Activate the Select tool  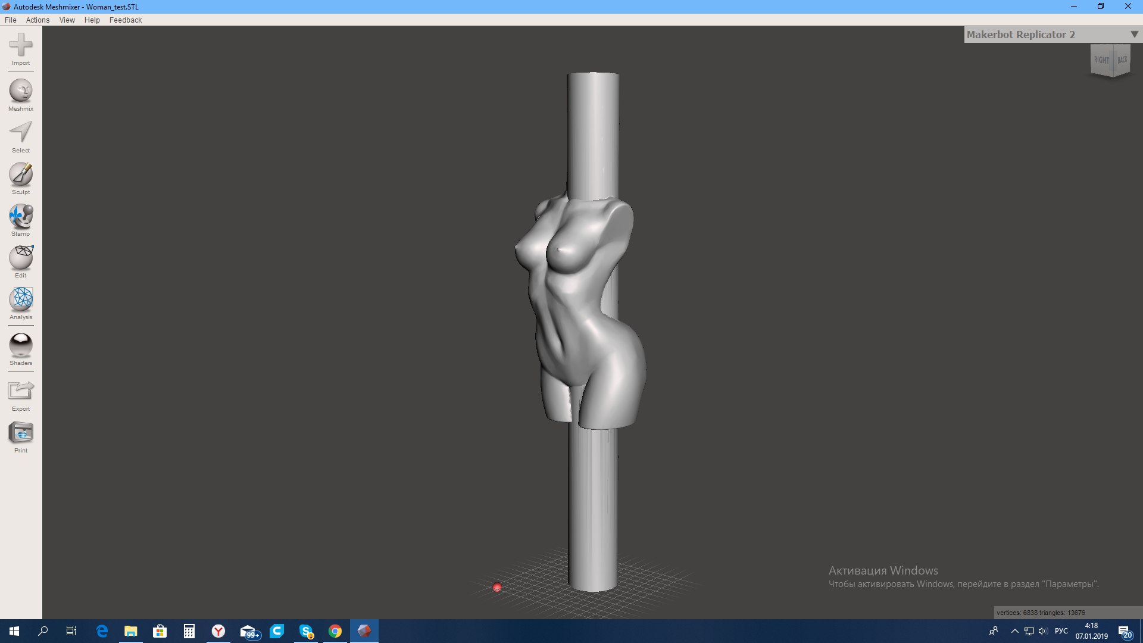click(x=21, y=132)
